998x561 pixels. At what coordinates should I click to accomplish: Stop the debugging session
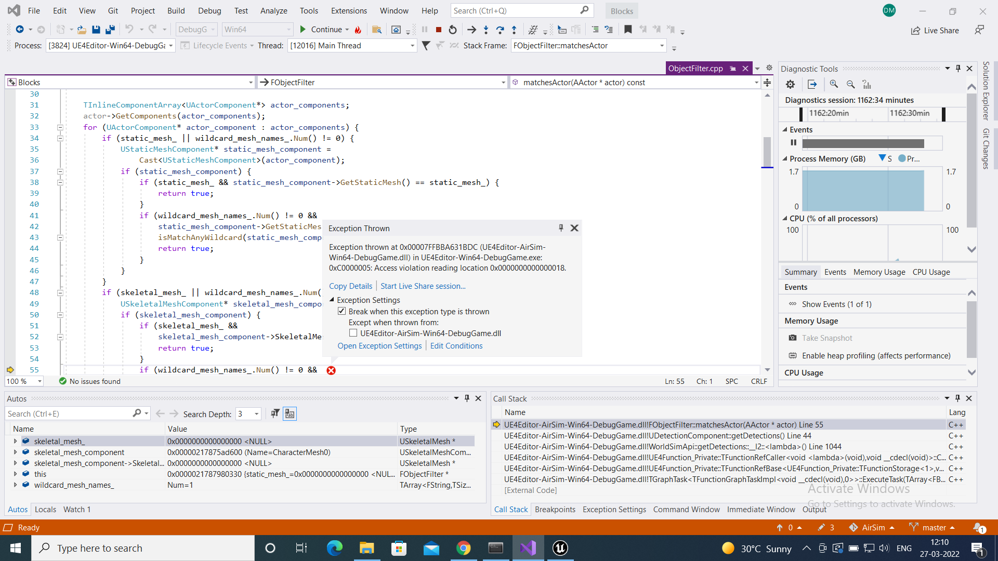(x=438, y=30)
